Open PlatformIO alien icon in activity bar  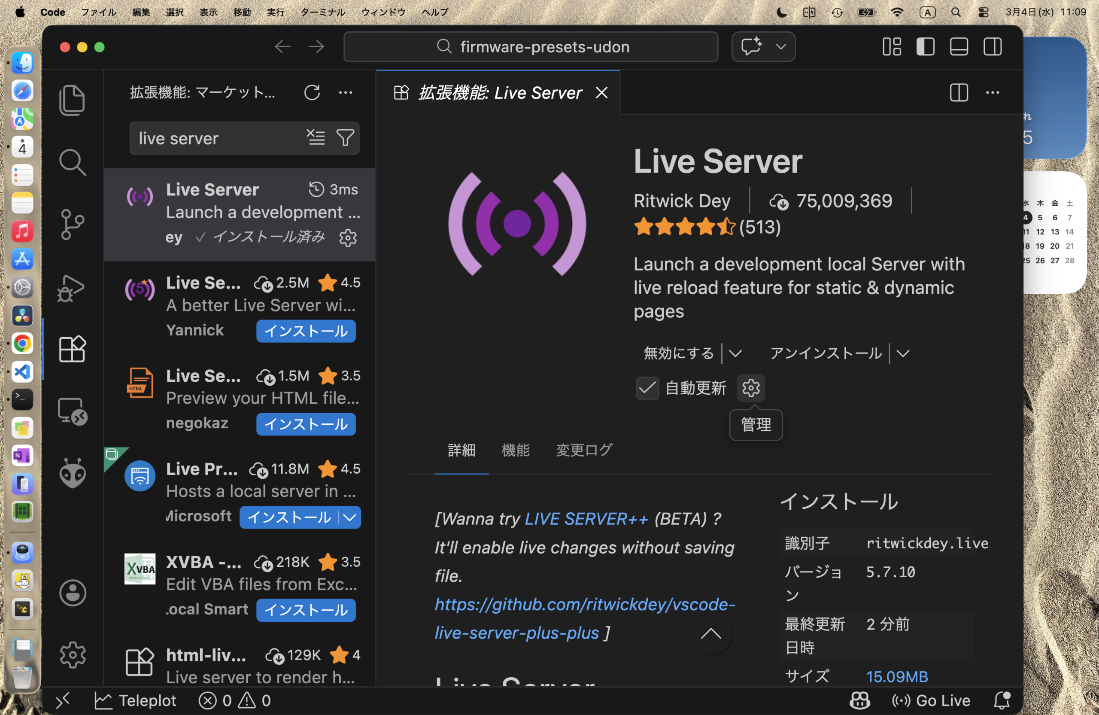tap(72, 473)
